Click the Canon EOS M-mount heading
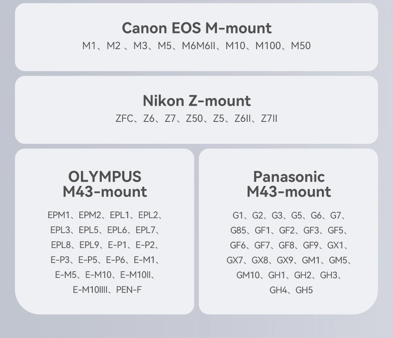Image resolution: width=393 pixels, height=338 pixels. pyautogui.click(x=196, y=28)
